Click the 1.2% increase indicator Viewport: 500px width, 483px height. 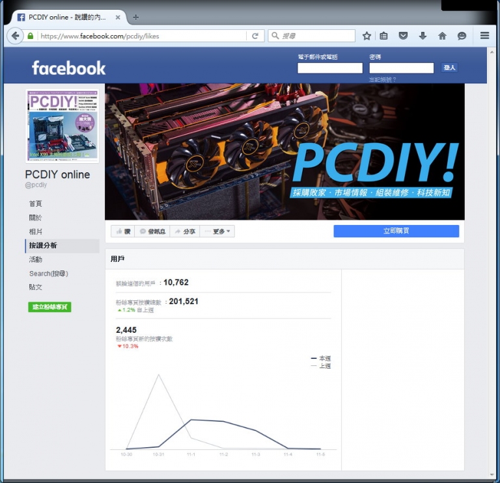(x=126, y=310)
